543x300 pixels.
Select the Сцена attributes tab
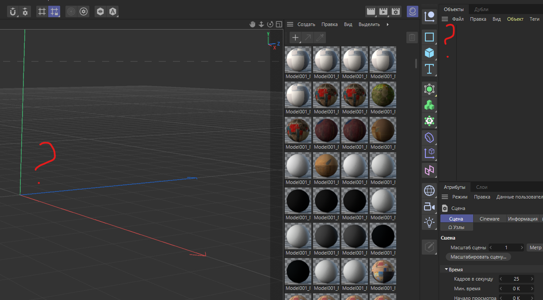(456, 219)
